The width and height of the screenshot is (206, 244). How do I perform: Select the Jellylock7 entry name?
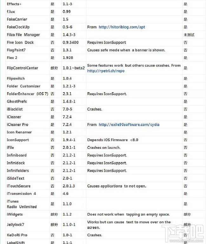[x=16, y=225]
